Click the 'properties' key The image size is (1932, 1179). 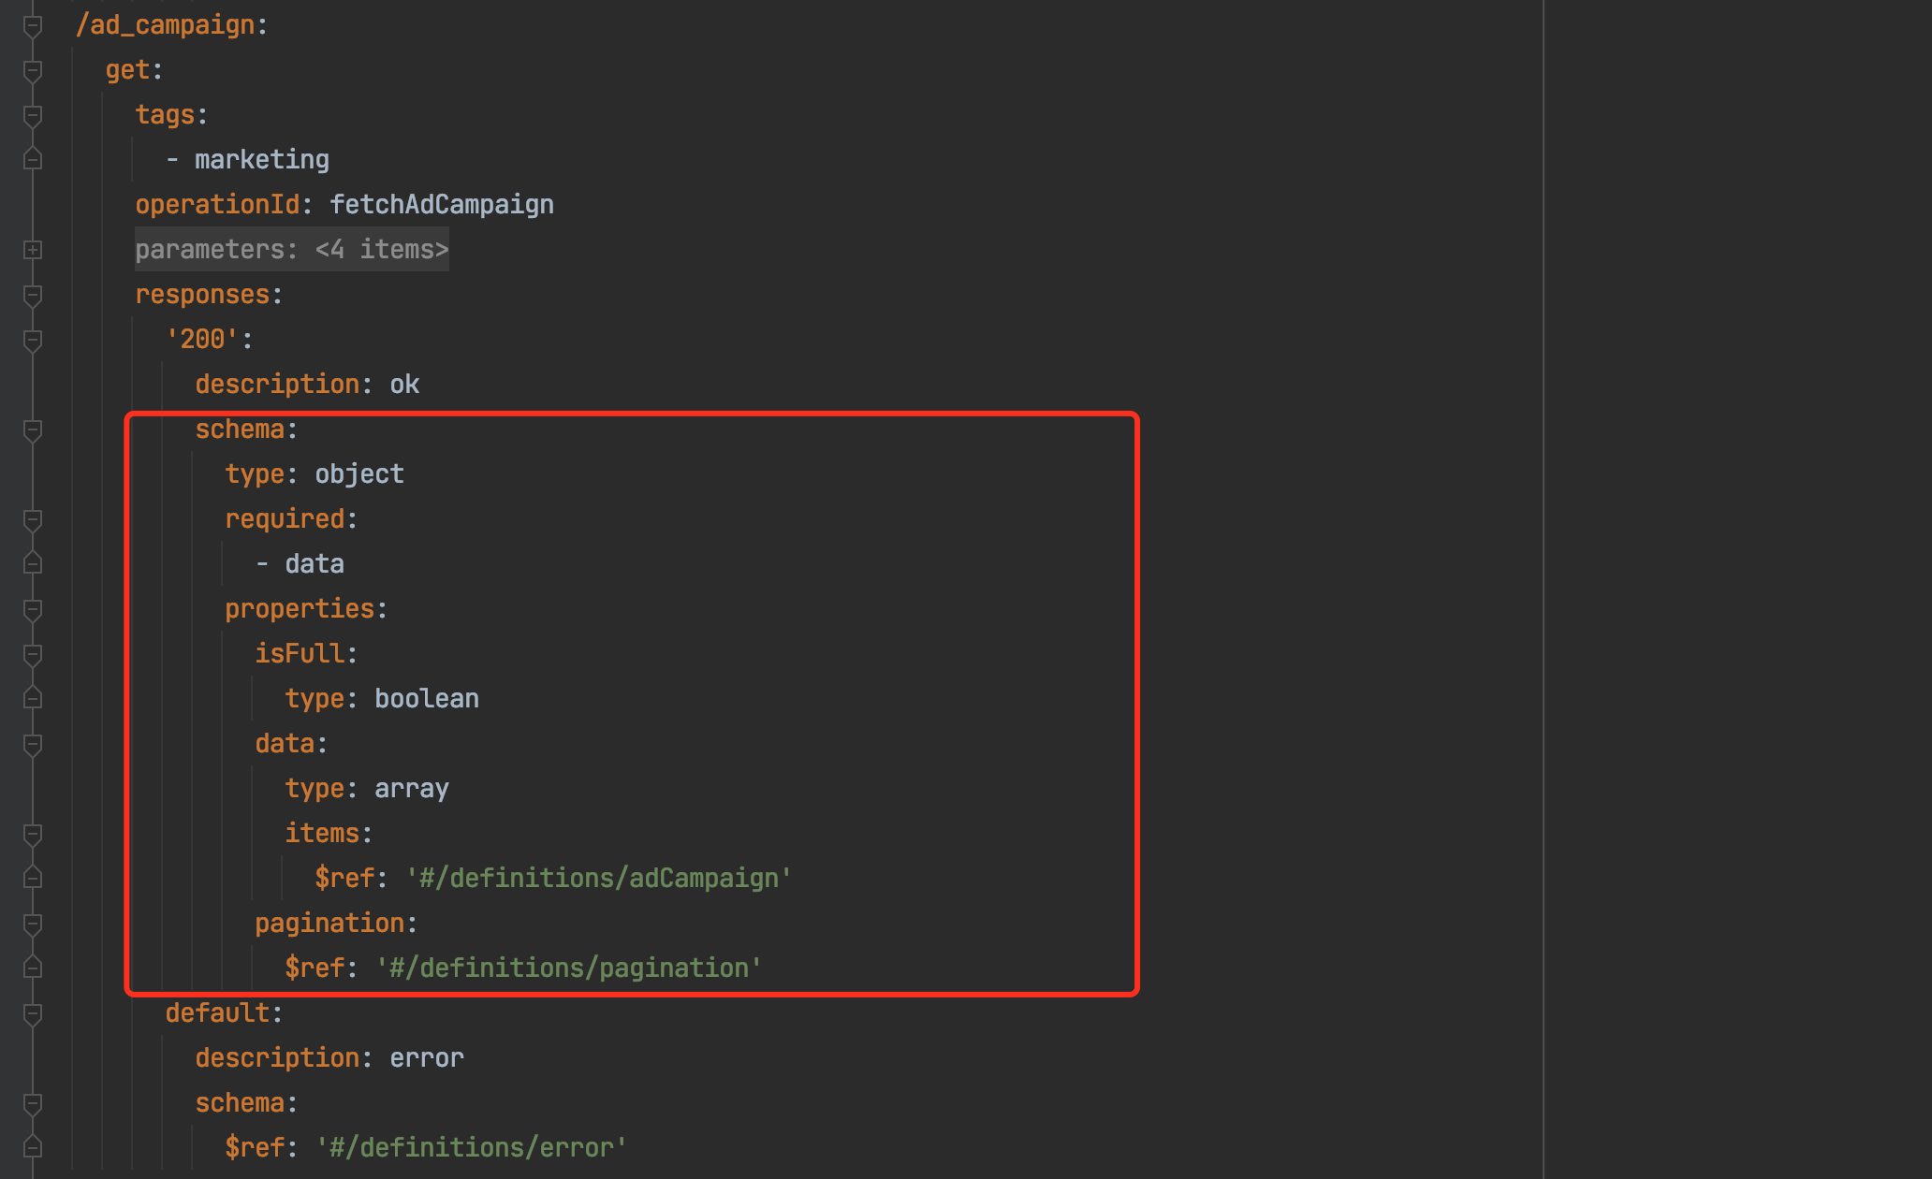[x=300, y=609]
